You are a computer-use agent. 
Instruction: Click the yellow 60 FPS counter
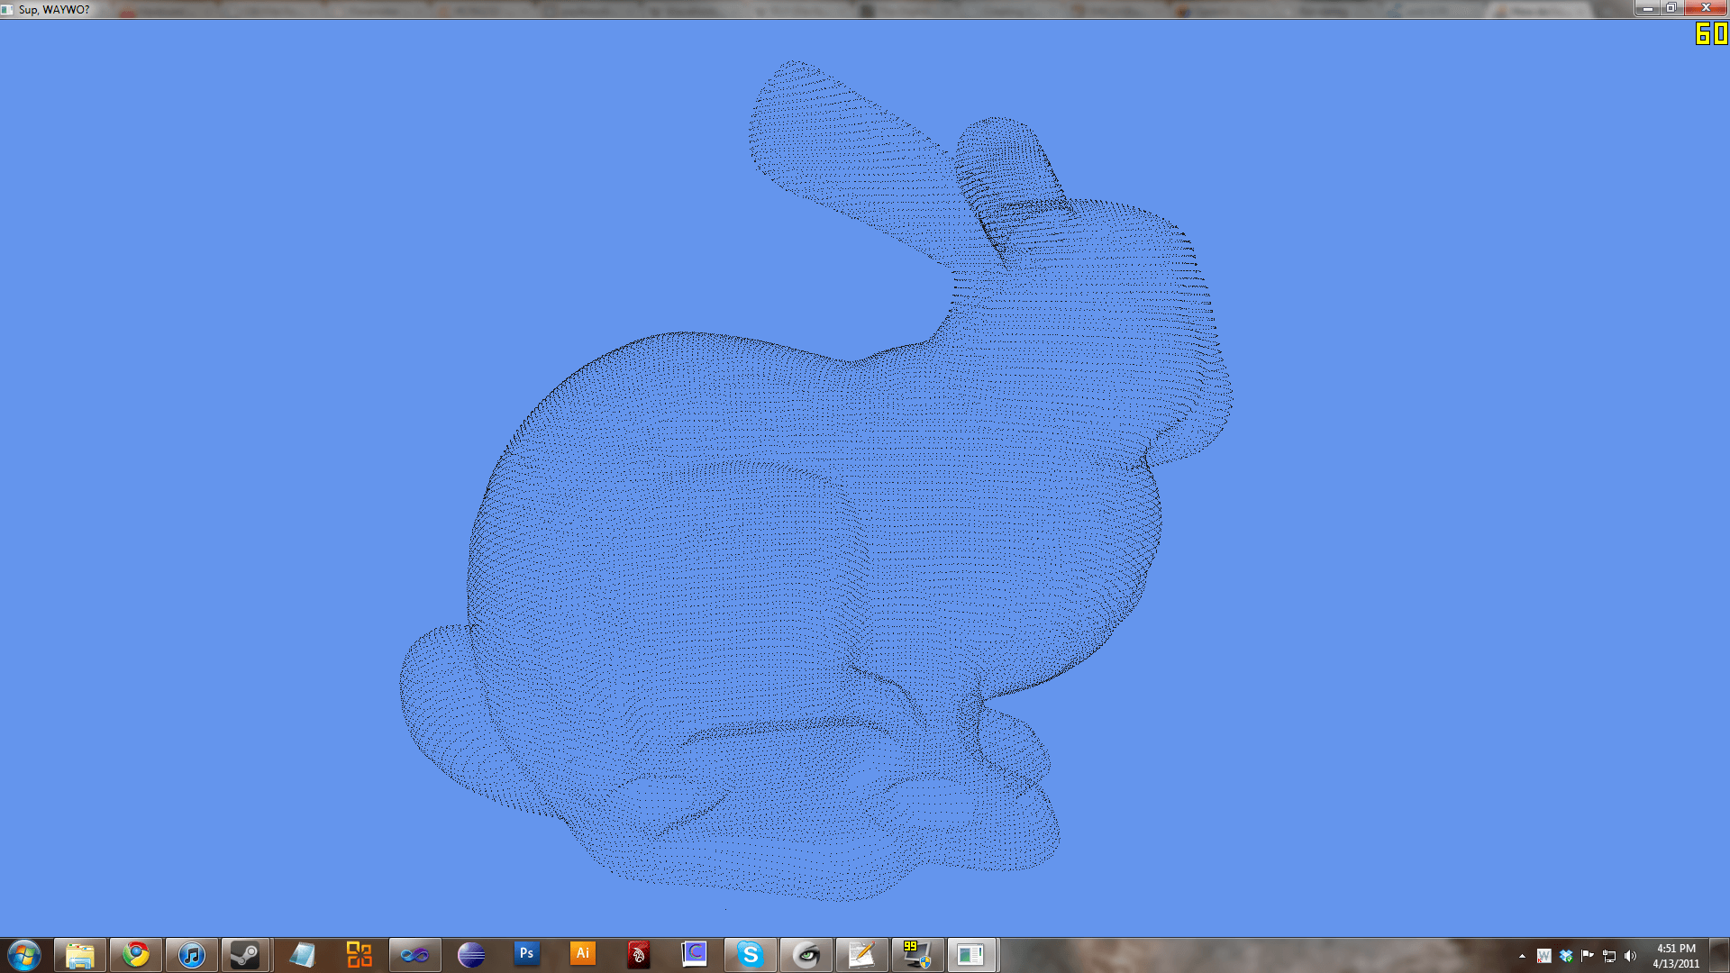coord(1711,33)
